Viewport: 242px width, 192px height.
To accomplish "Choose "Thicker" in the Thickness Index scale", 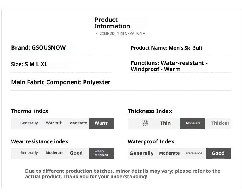I will pos(220,123).
